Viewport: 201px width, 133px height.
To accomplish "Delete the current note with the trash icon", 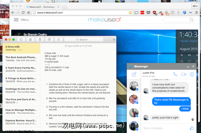I will [x=40, y=40].
